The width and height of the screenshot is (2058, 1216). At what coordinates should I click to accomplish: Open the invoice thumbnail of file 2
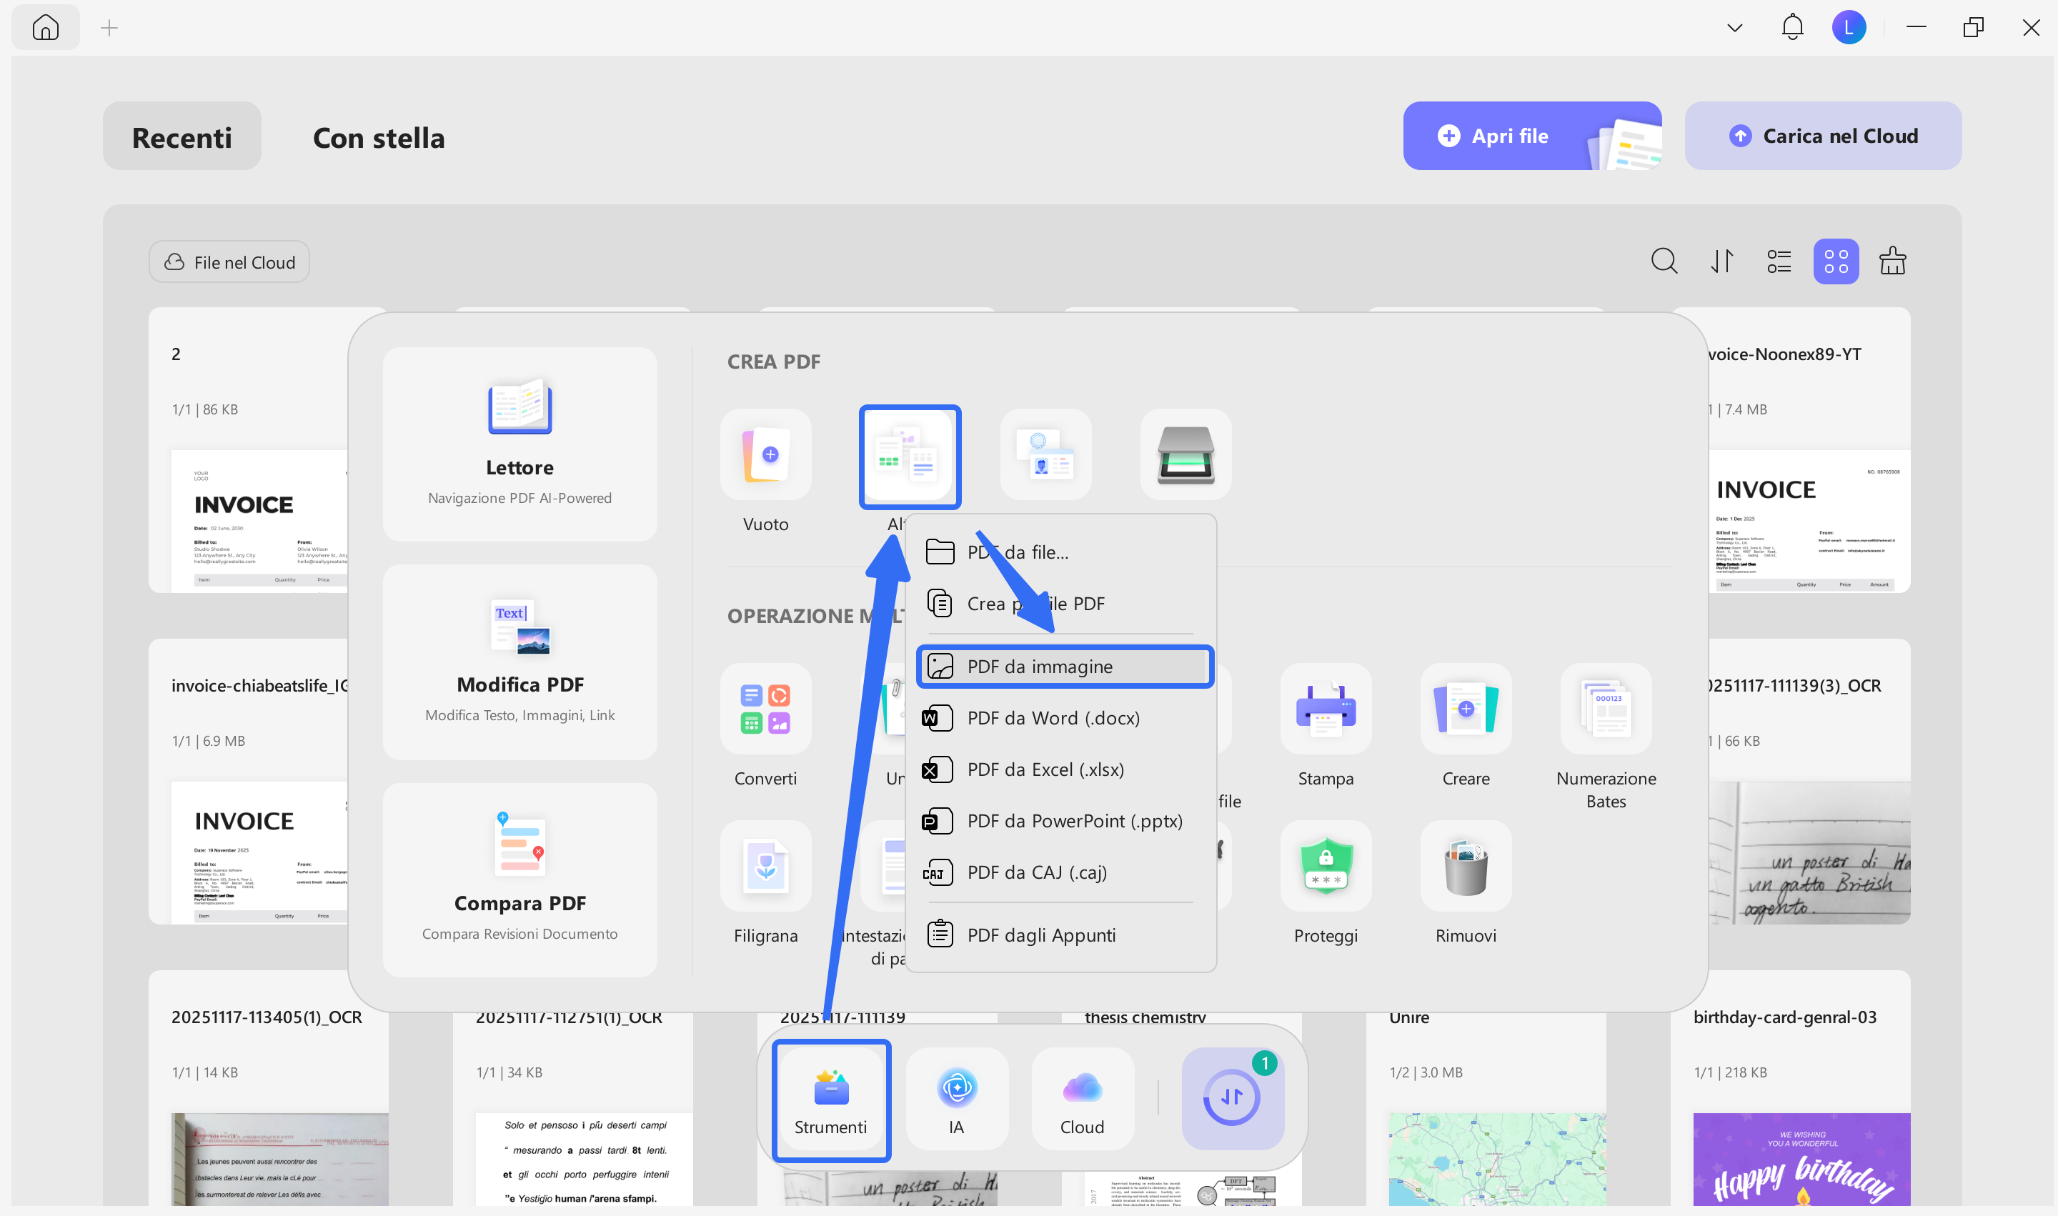click(259, 520)
